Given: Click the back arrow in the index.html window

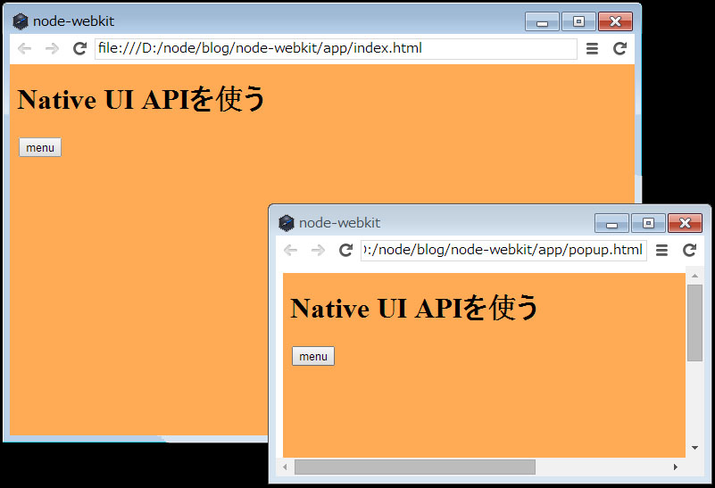Looking at the screenshot, I should tap(24, 49).
